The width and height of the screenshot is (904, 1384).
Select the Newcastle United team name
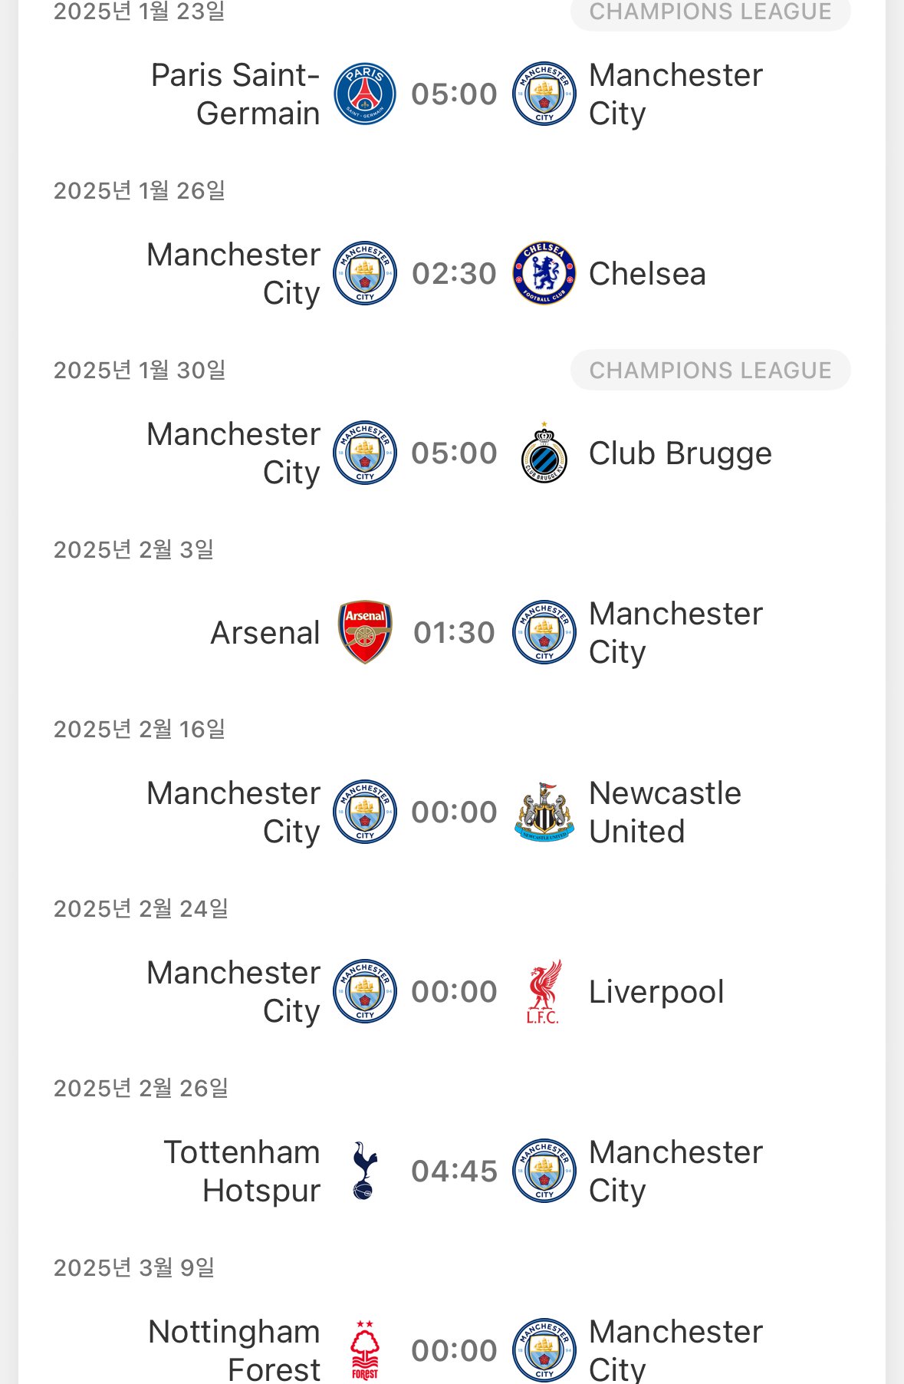[665, 812]
